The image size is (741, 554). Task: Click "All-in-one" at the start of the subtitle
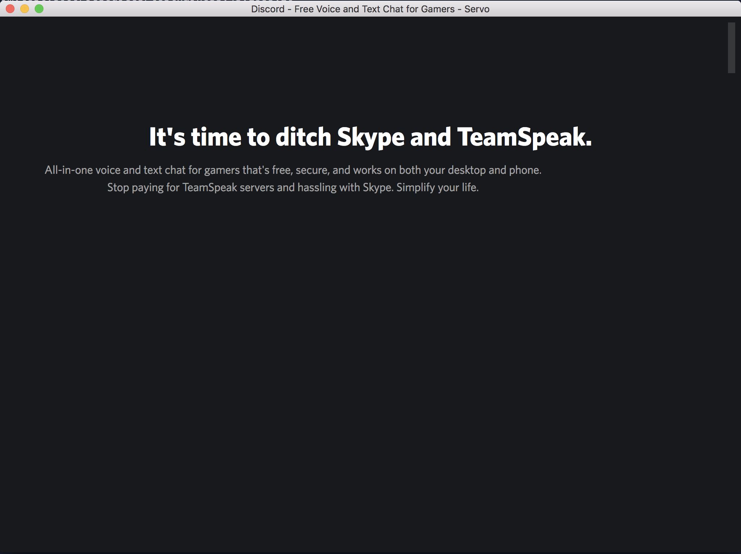point(69,170)
